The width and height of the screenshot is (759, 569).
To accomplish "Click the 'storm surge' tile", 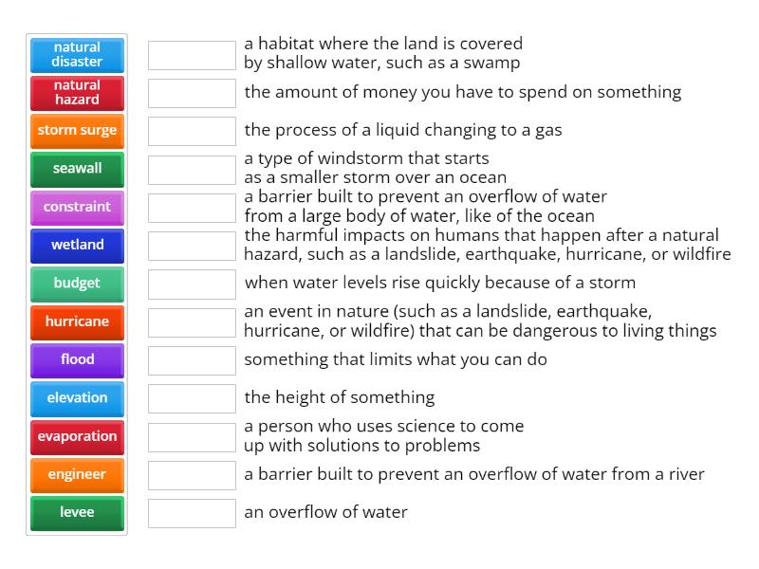I will [x=77, y=131].
